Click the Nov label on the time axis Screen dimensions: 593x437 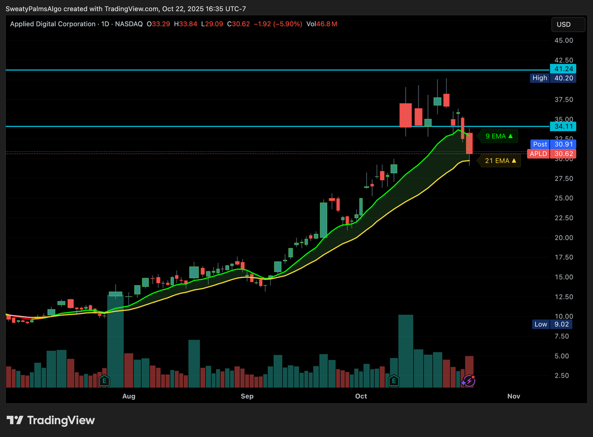pos(514,396)
